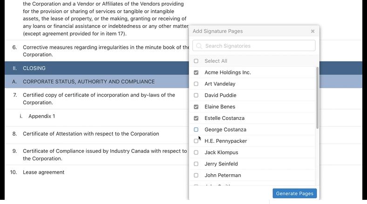Click the search magnifier icon
The width and height of the screenshot is (367, 204).
[199, 46]
